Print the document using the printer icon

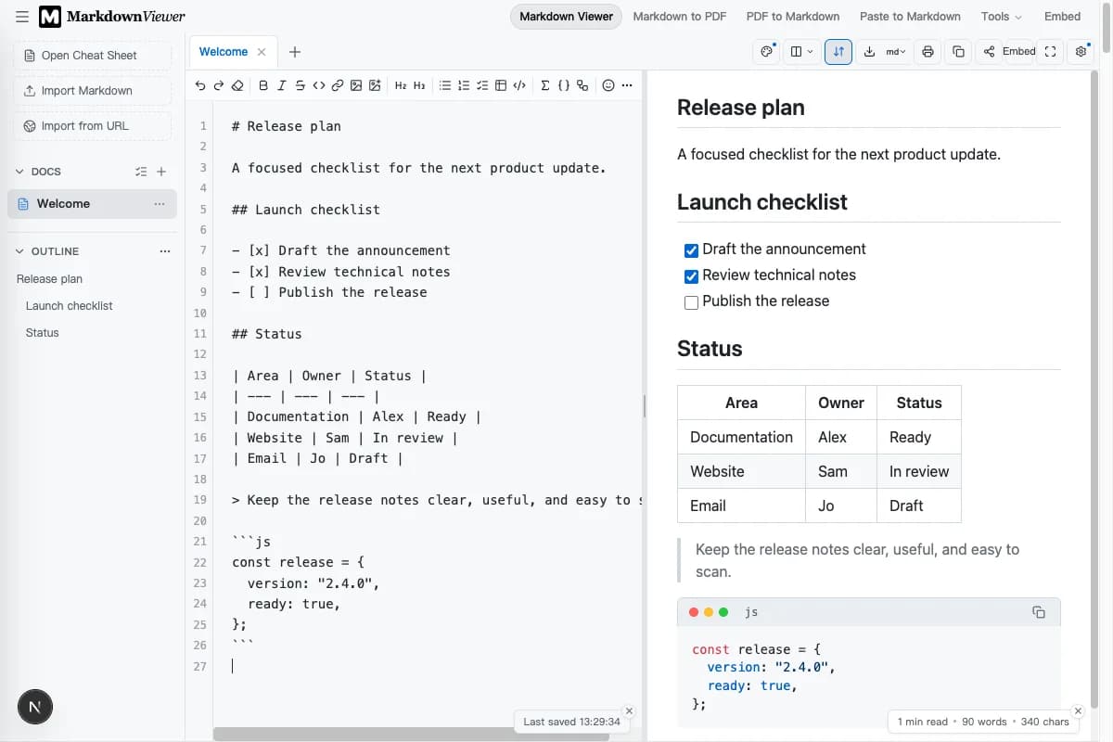point(927,52)
